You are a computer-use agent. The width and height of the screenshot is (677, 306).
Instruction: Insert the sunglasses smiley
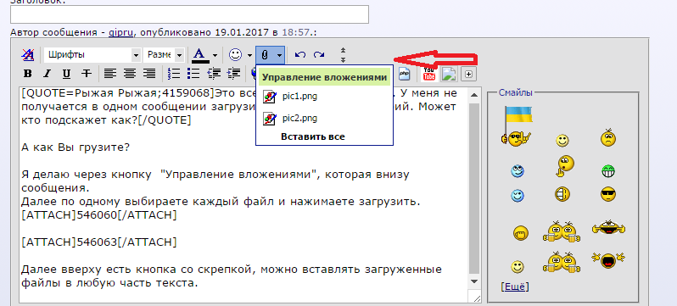608,194
